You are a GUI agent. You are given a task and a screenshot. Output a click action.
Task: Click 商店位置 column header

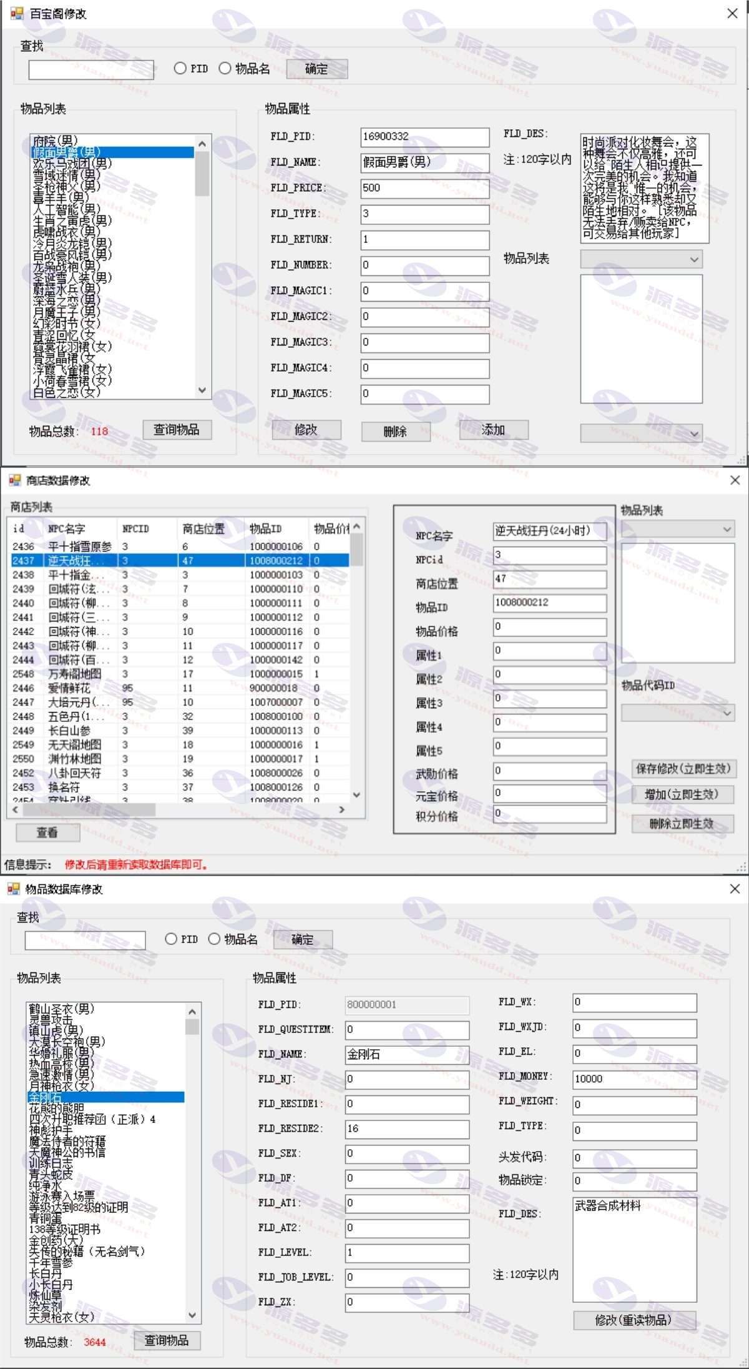[212, 528]
